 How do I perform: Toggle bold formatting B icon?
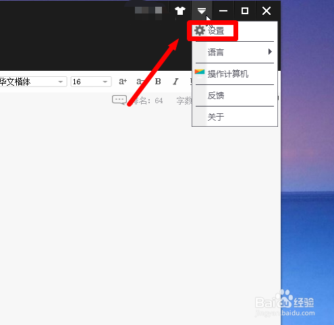click(x=158, y=82)
